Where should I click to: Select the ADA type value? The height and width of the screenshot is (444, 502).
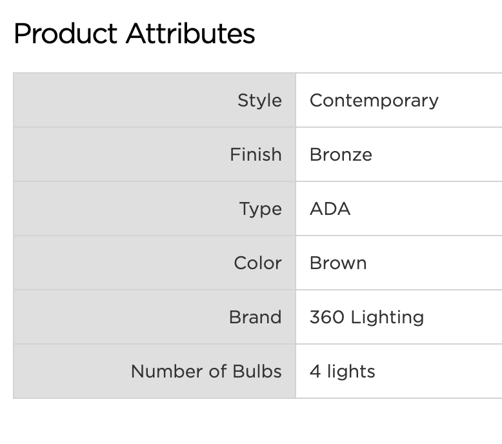[x=330, y=209]
